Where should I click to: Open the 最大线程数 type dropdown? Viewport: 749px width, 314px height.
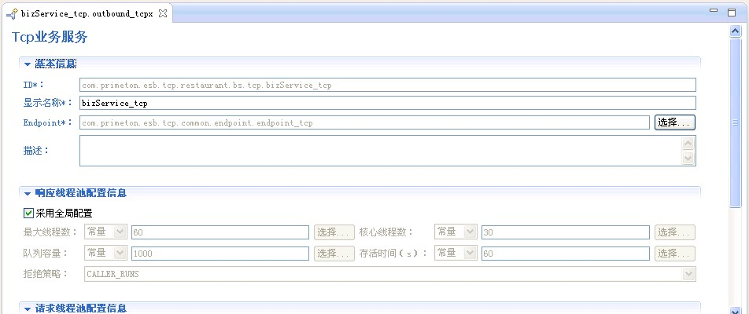click(x=120, y=232)
